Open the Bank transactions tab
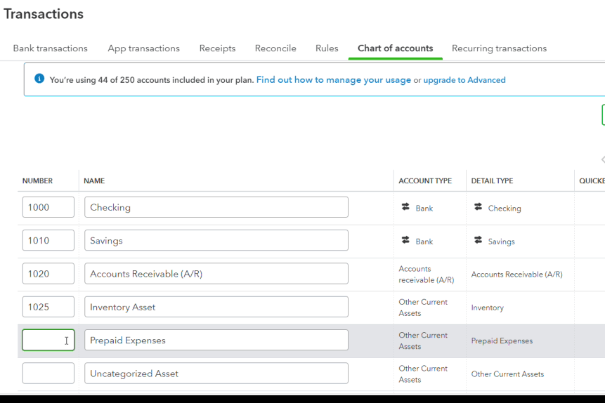This screenshot has width=605, height=403. click(51, 48)
